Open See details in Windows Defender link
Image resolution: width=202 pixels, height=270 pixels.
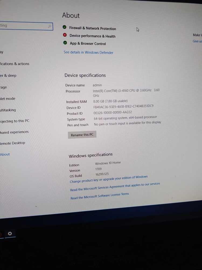click(x=88, y=52)
